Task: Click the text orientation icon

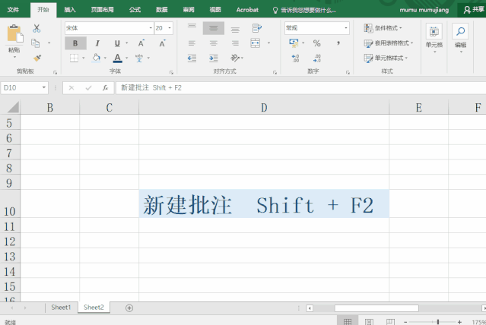Action: point(235,58)
